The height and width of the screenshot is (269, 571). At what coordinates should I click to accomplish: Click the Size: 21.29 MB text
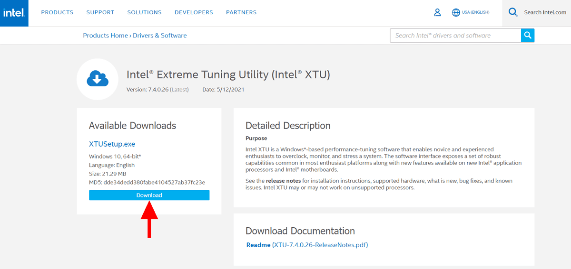(108, 174)
